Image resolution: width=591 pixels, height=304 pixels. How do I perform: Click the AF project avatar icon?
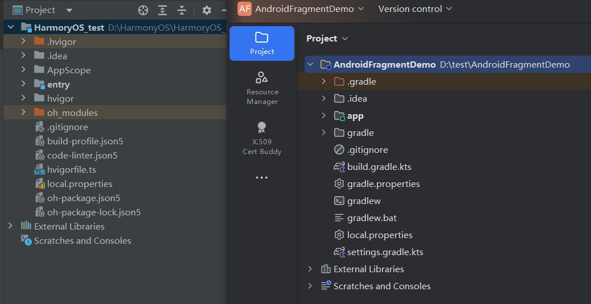[244, 9]
